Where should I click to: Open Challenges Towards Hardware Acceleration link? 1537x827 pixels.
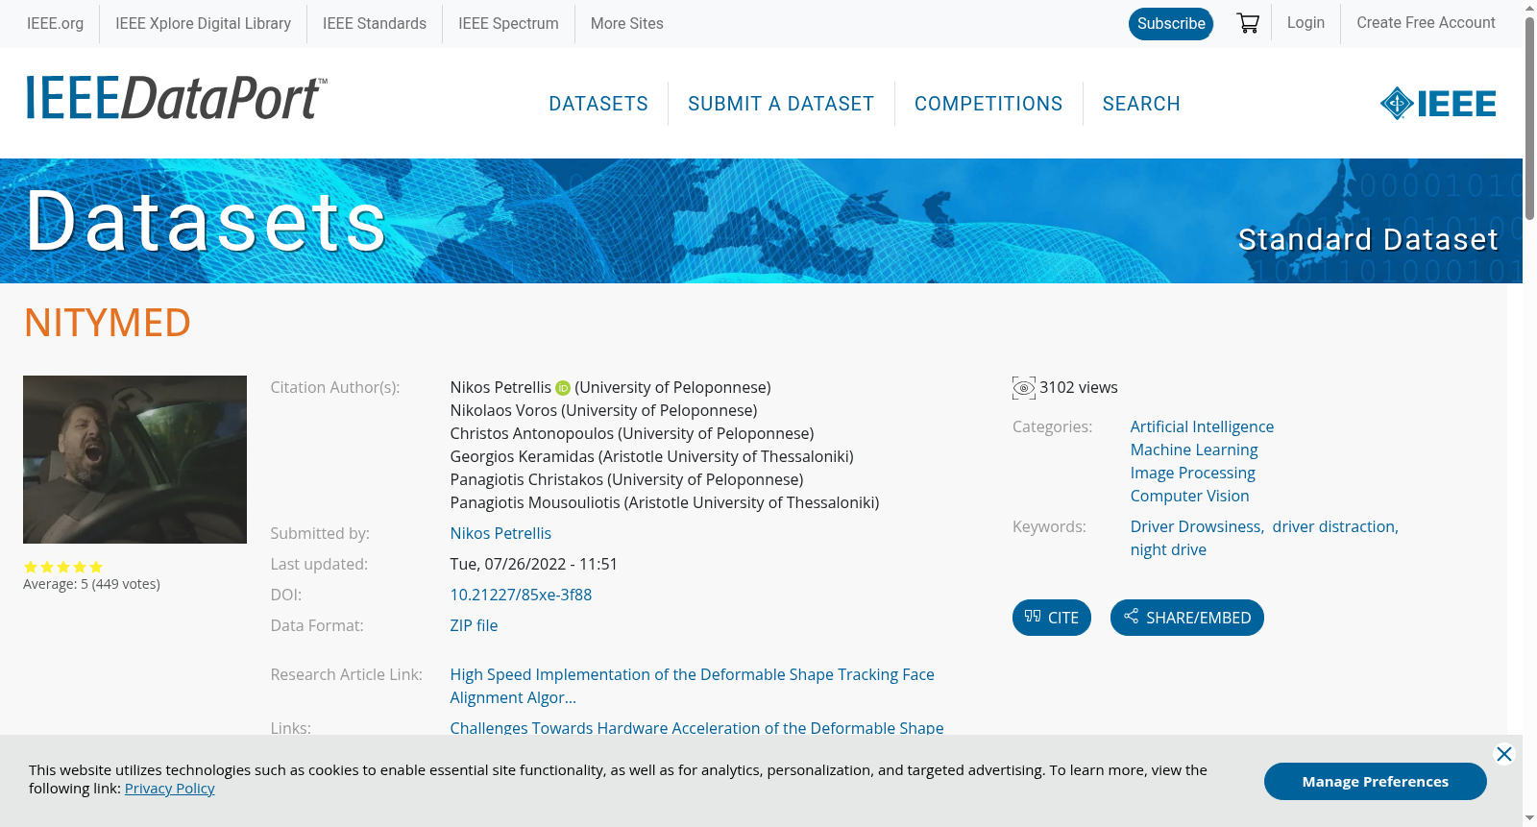(696, 728)
